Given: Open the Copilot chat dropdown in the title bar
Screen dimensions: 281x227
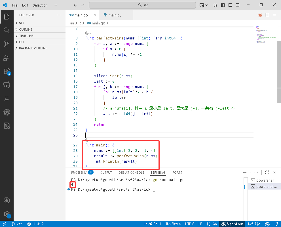Looking at the screenshot, I should pos(207,5).
